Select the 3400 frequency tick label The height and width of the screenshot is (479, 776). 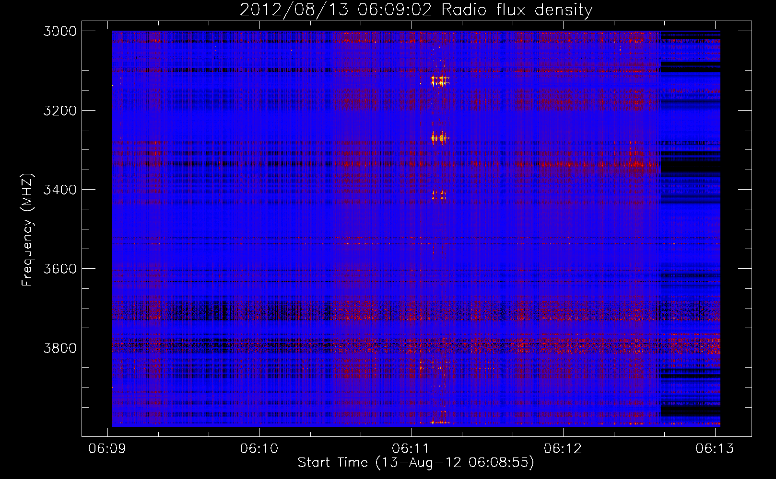click(60, 190)
